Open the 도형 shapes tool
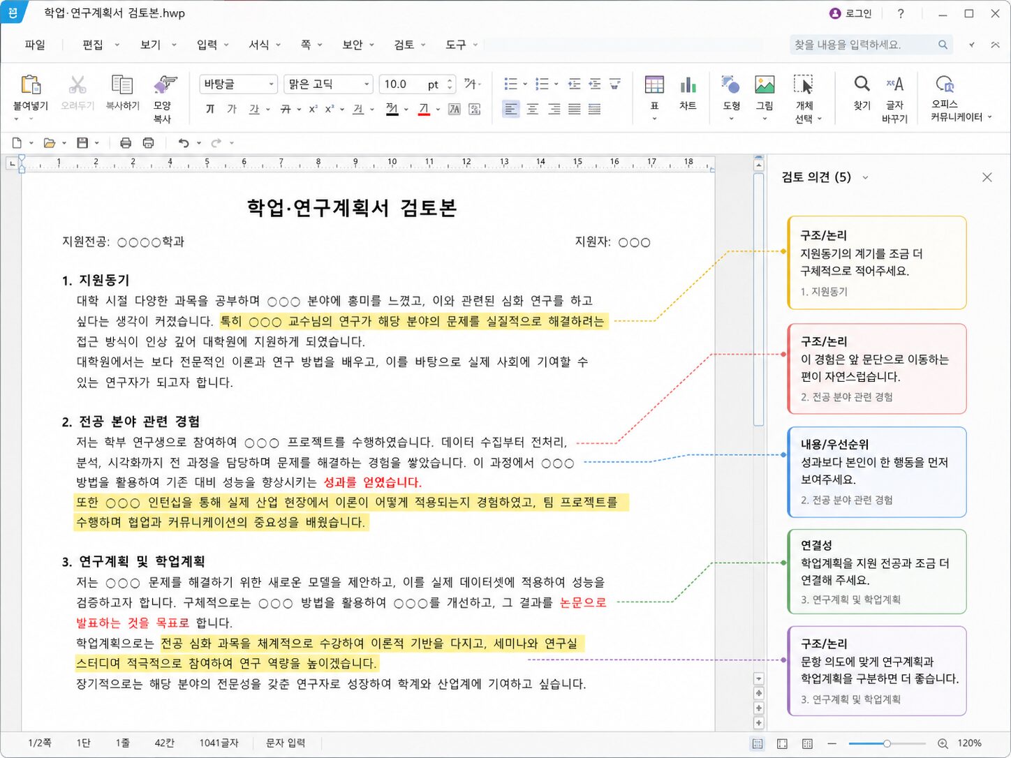Screen dimensions: 1011x758 click(731, 85)
